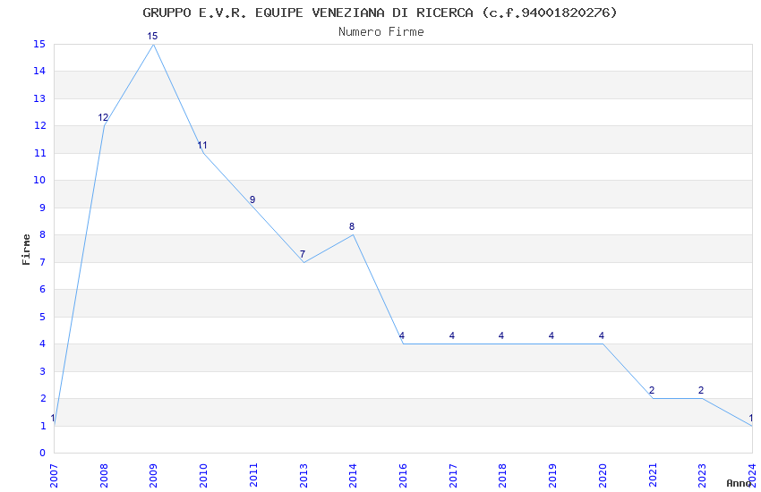Click the x-axis year label 2016
Viewport: 761px width, 492px height.
click(403, 476)
